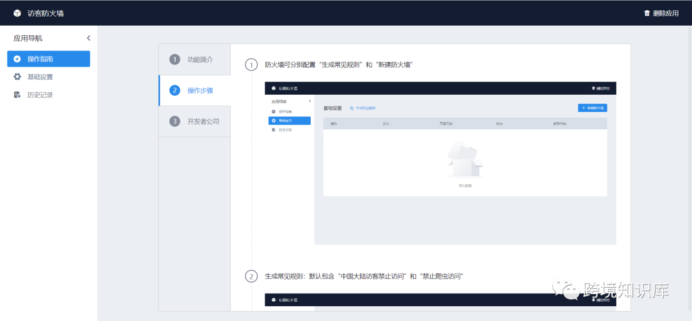Select the 操作步骤 tab label
The height and width of the screenshot is (321, 692).
click(x=200, y=90)
